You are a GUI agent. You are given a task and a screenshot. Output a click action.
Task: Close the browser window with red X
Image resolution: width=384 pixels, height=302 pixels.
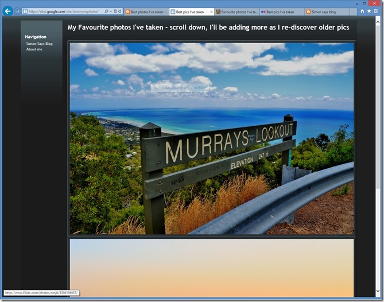click(x=374, y=3)
